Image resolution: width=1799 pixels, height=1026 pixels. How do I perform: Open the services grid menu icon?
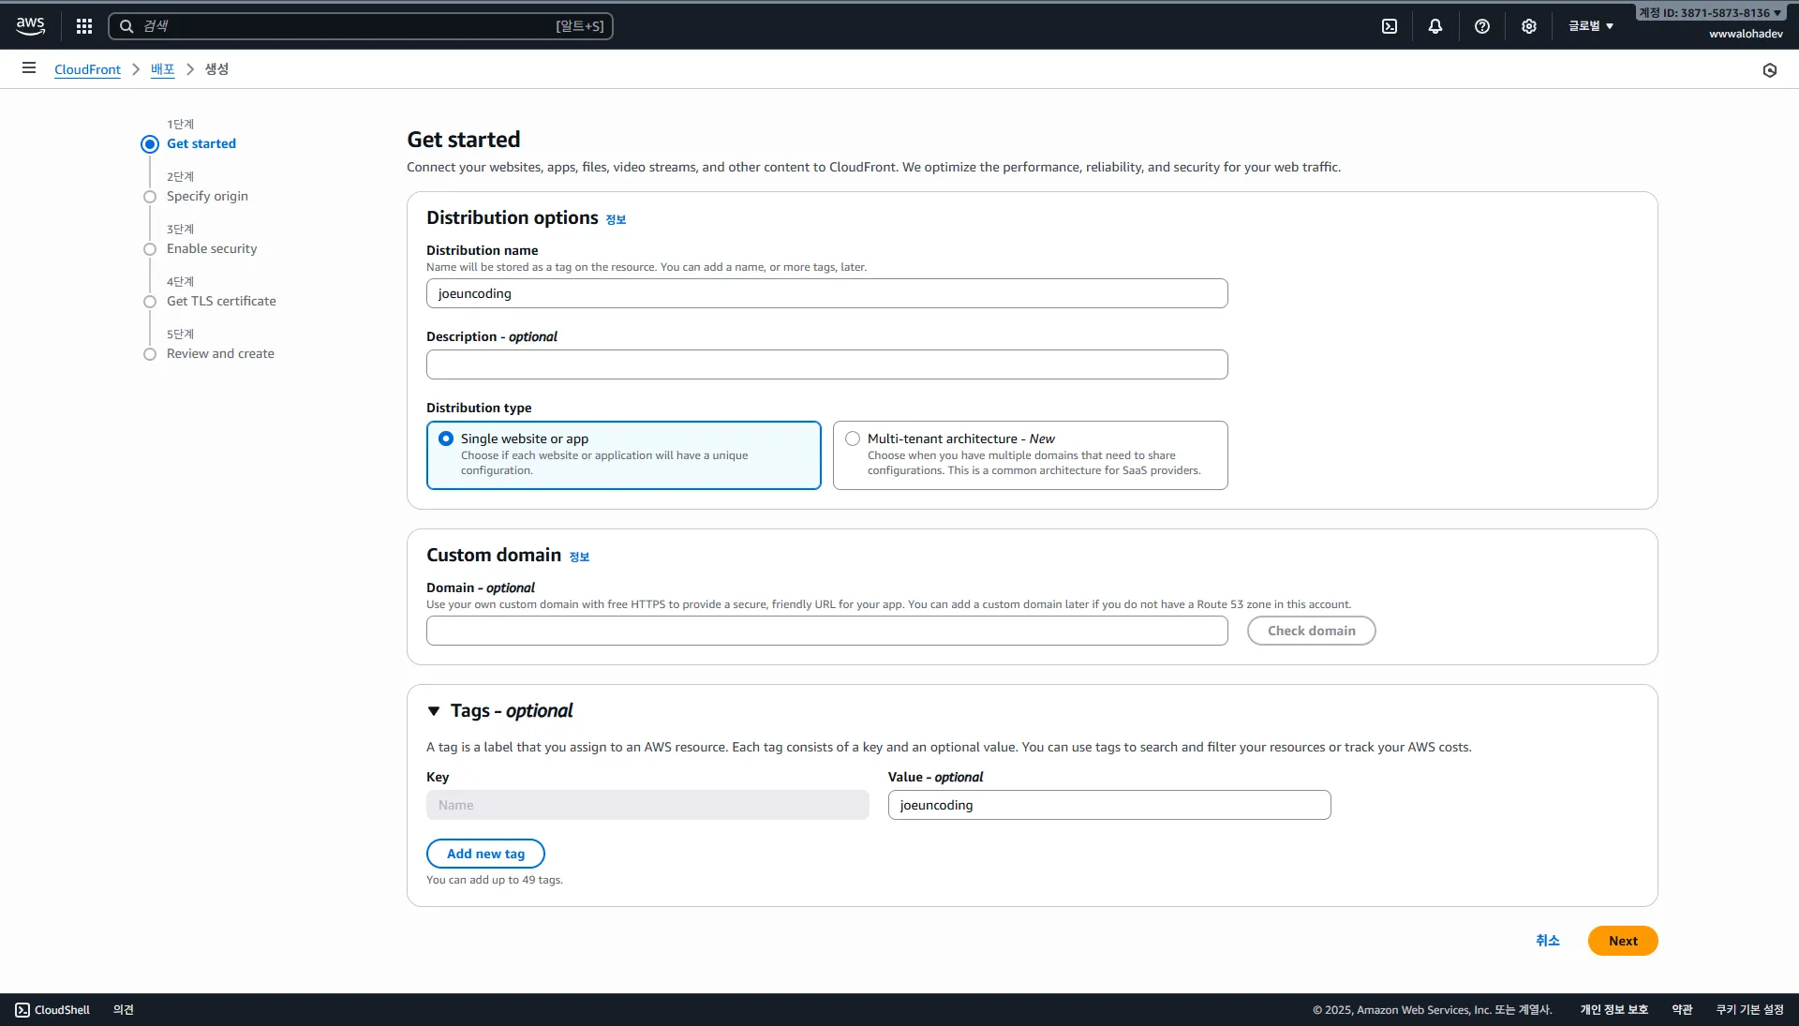(x=84, y=26)
